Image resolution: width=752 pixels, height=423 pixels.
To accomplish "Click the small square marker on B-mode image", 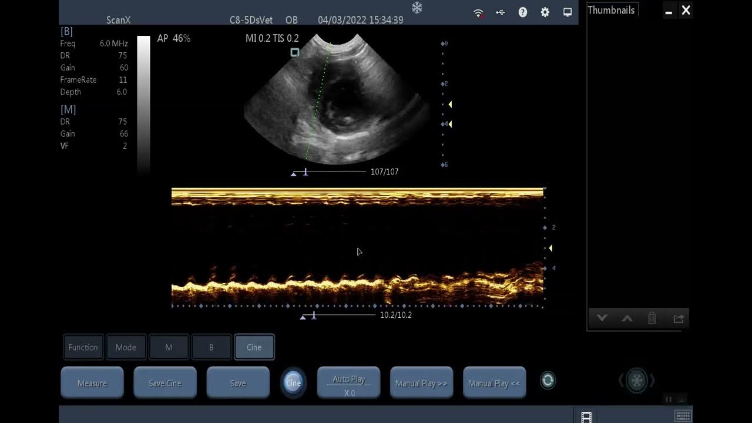I will pos(295,52).
